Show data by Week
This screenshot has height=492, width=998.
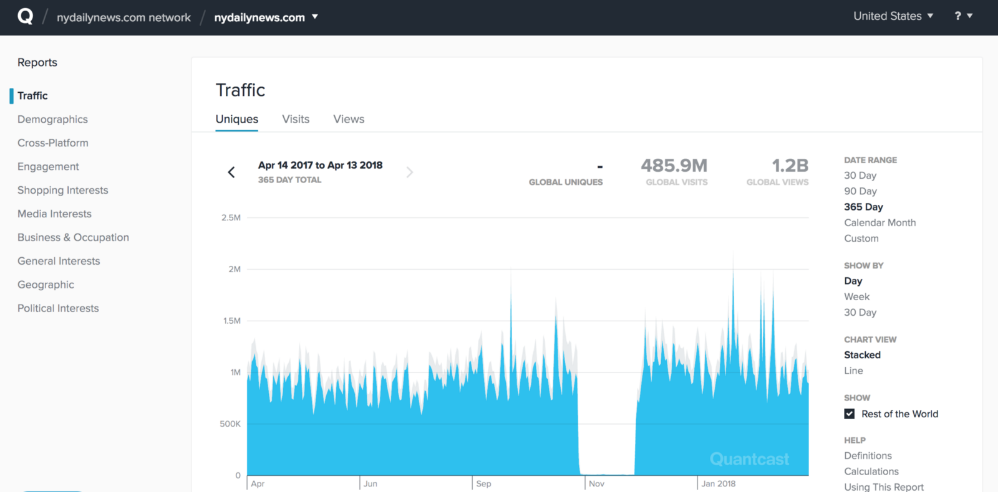(x=856, y=297)
